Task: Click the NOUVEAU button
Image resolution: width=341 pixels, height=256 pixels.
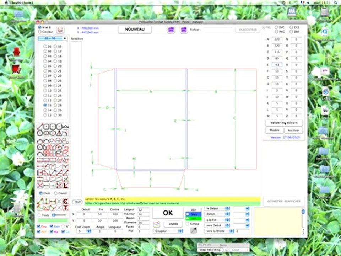Action: 135,30
